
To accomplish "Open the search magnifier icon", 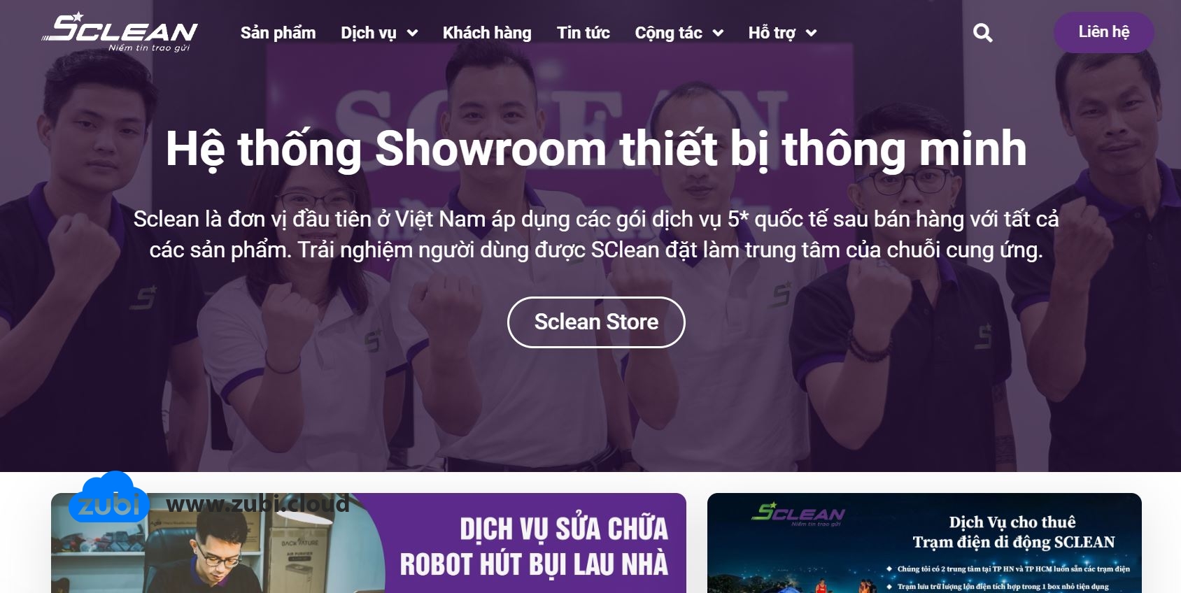I will [982, 33].
